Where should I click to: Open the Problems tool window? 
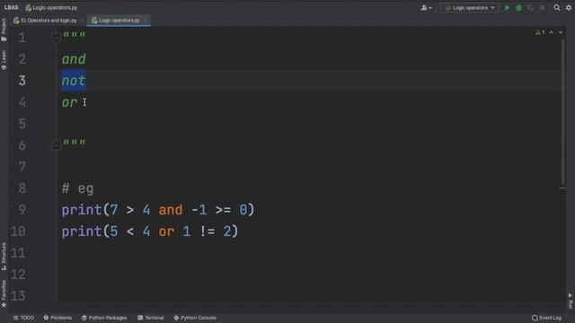point(57,318)
